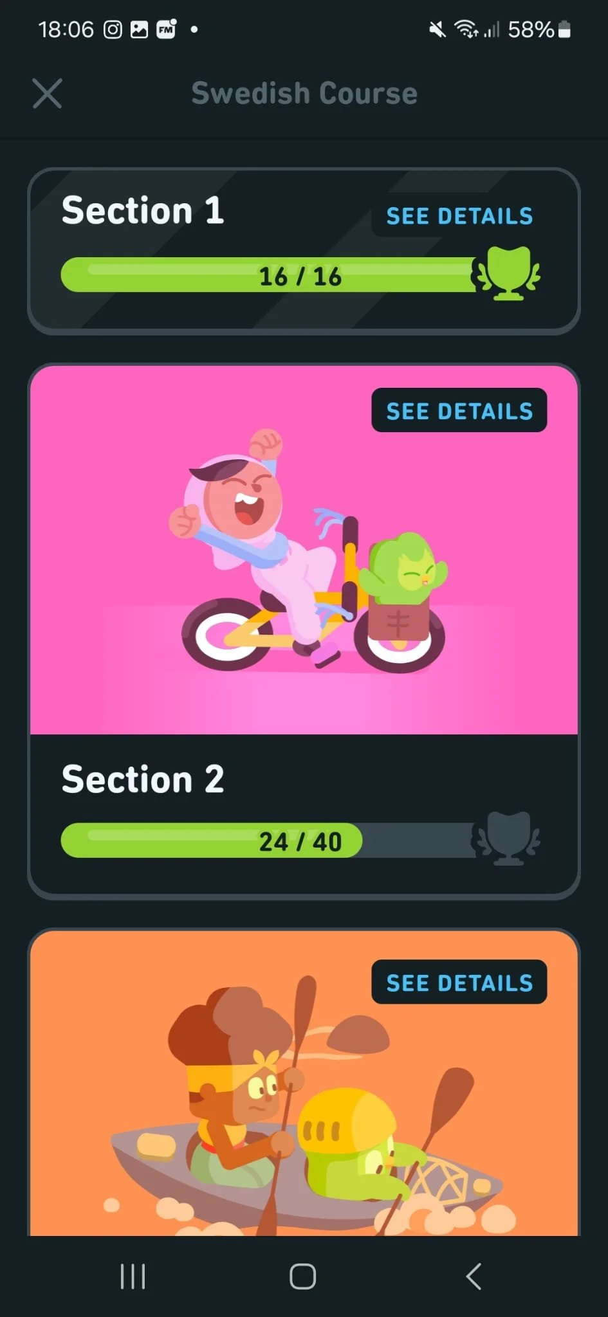Tap the gray Section 2 trophy icon

[x=507, y=839]
